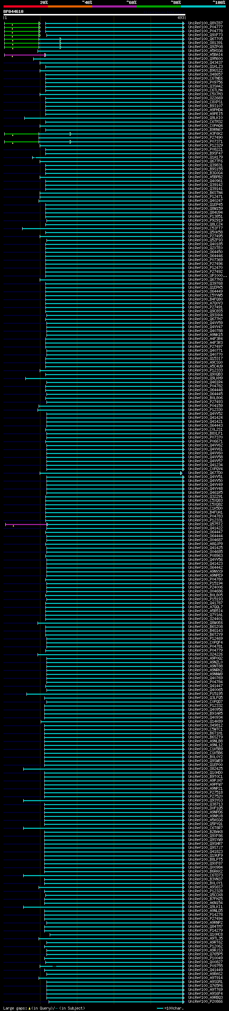Image resolution: width=229 pixels, height=1011 pixels.
Task: Click the purple ~60% identity legend bar
Action: (x=114, y=6)
